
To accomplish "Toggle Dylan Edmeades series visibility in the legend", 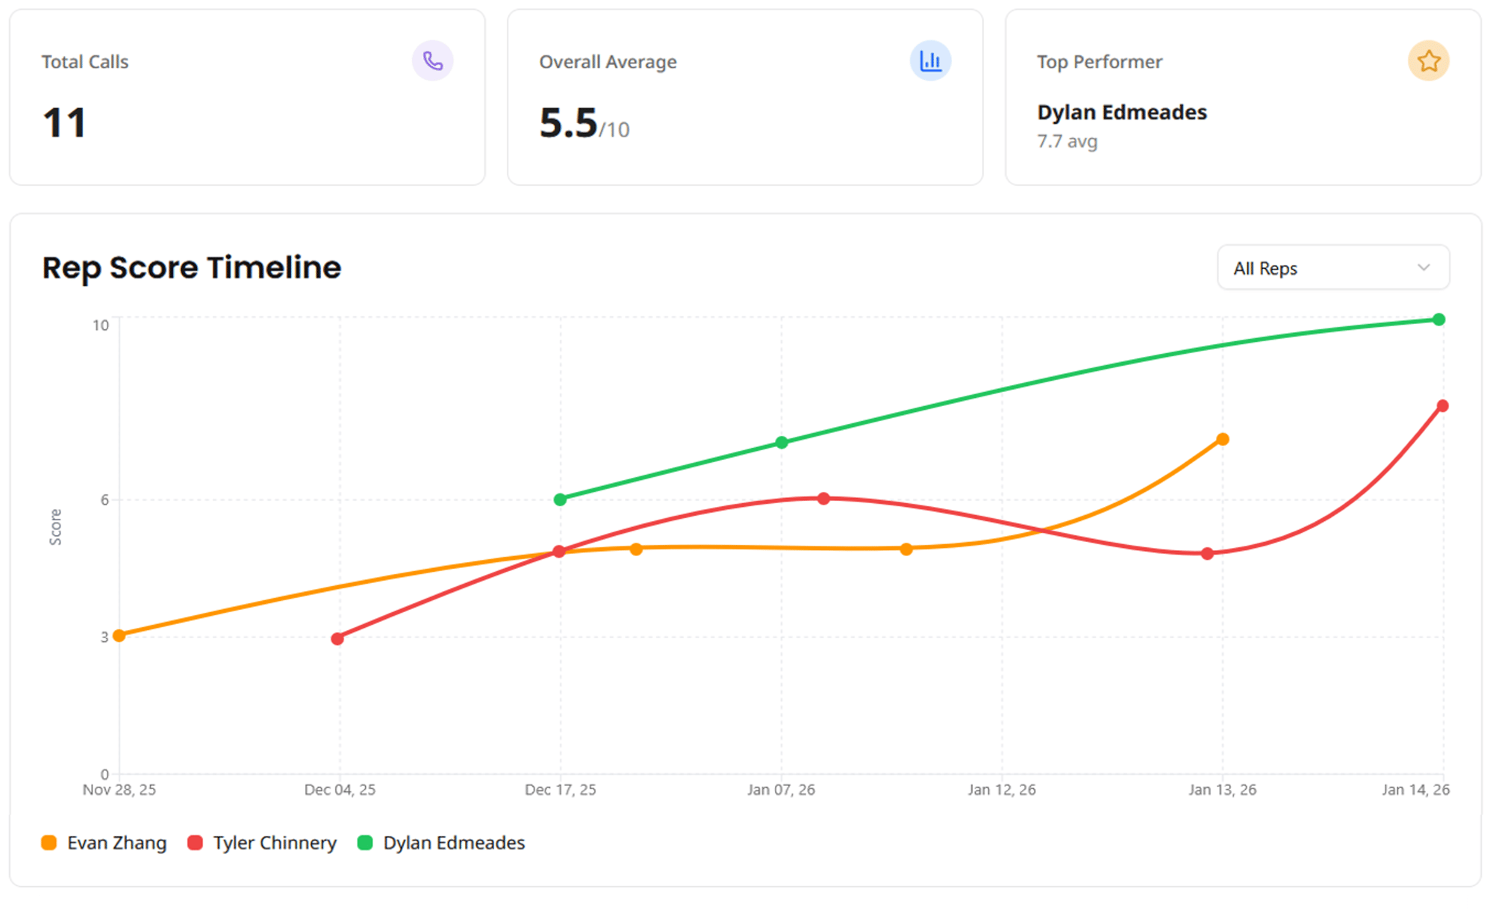I will click(453, 843).
